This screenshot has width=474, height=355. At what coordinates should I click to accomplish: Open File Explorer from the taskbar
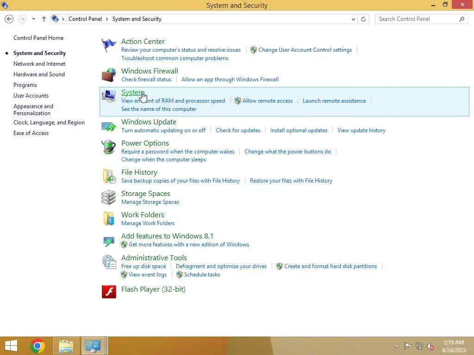point(66,346)
